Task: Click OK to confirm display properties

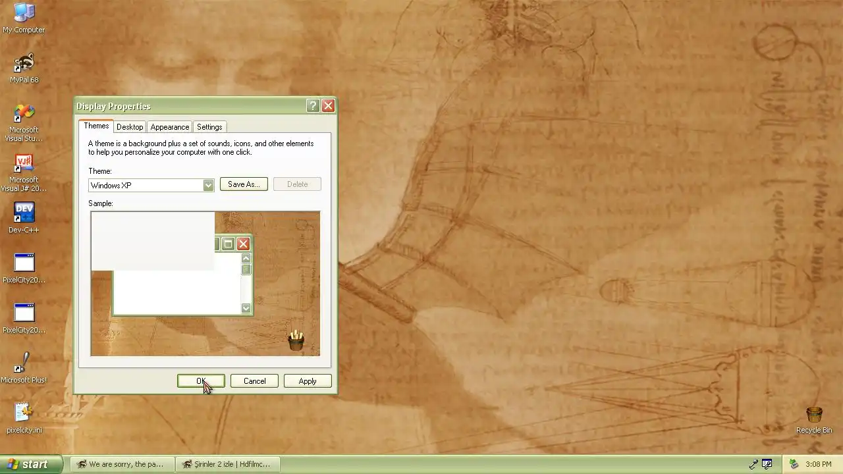Action: (201, 381)
